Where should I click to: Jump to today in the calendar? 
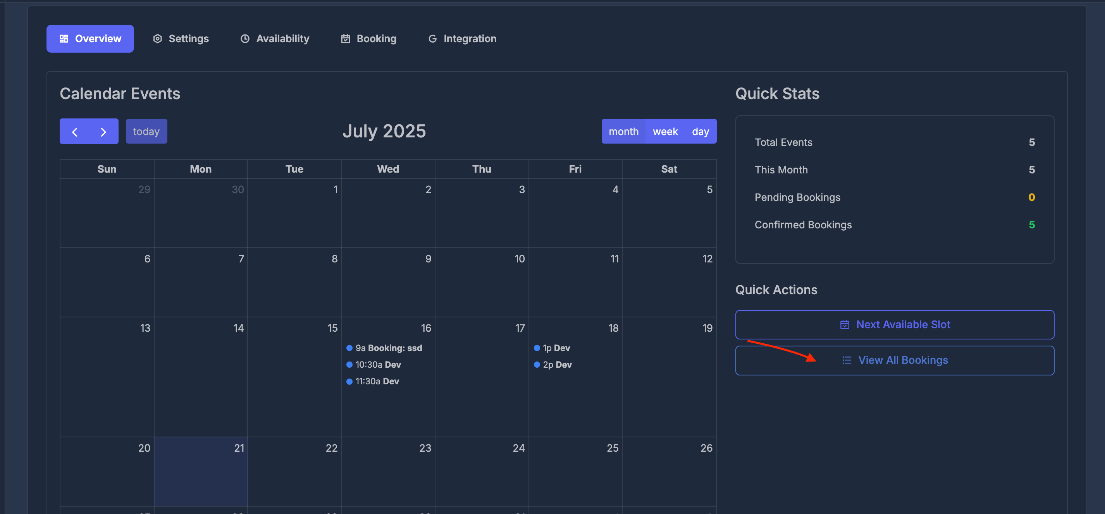[x=146, y=132]
